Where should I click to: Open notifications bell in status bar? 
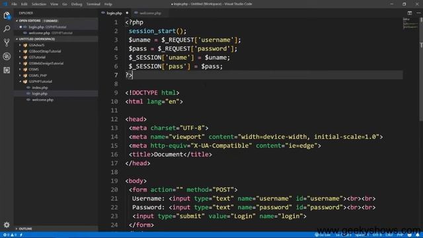[x=418, y=235]
